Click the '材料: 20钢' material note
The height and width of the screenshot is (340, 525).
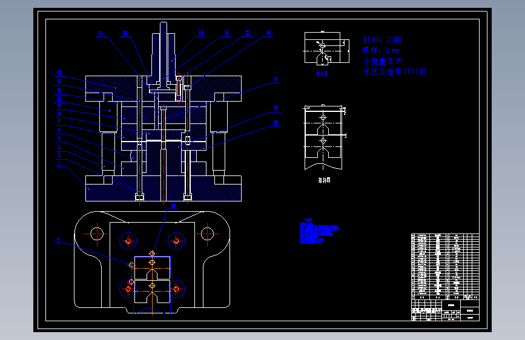(382, 40)
